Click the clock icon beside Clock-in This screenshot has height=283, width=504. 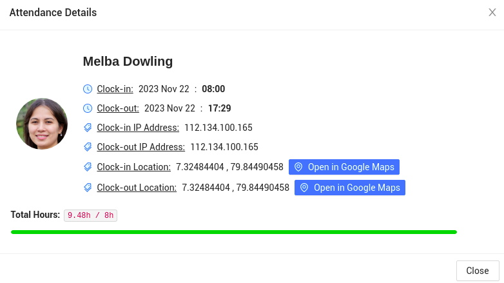pos(88,89)
